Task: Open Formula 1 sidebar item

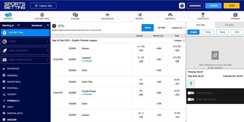Action: click(x=13, y=101)
